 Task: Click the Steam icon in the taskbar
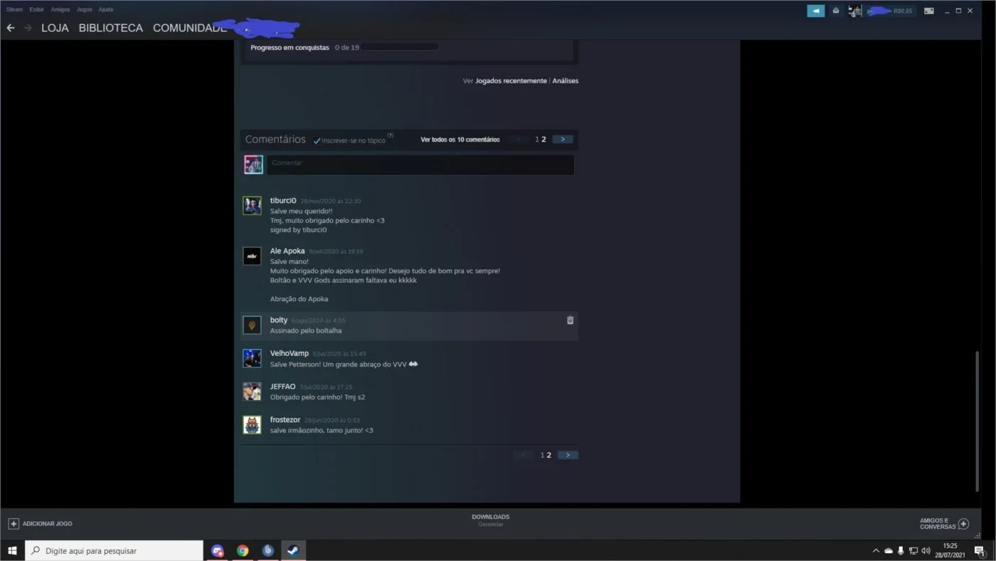click(293, 550)
